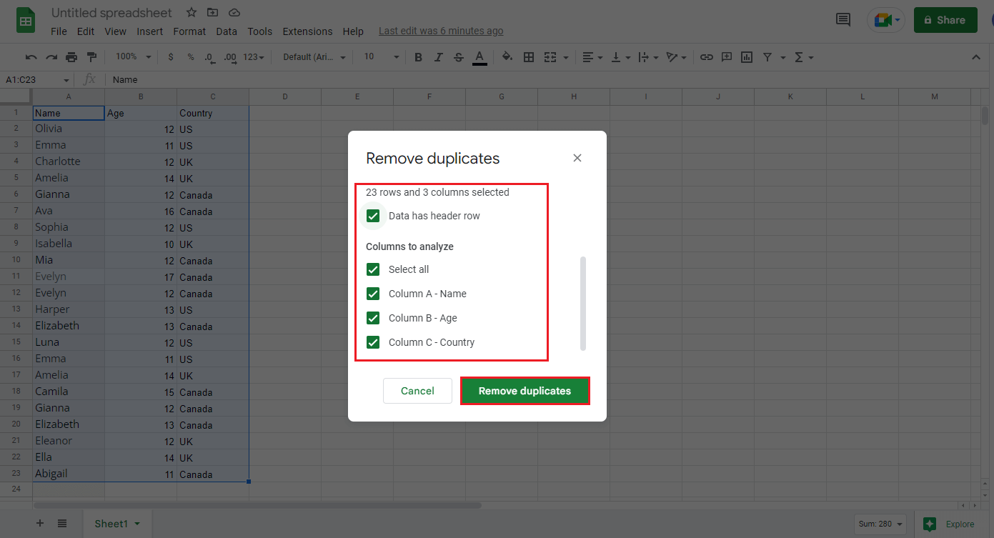Open the borders style dropdown
This screenshot has width=994, height=538.
pos(529,56)
